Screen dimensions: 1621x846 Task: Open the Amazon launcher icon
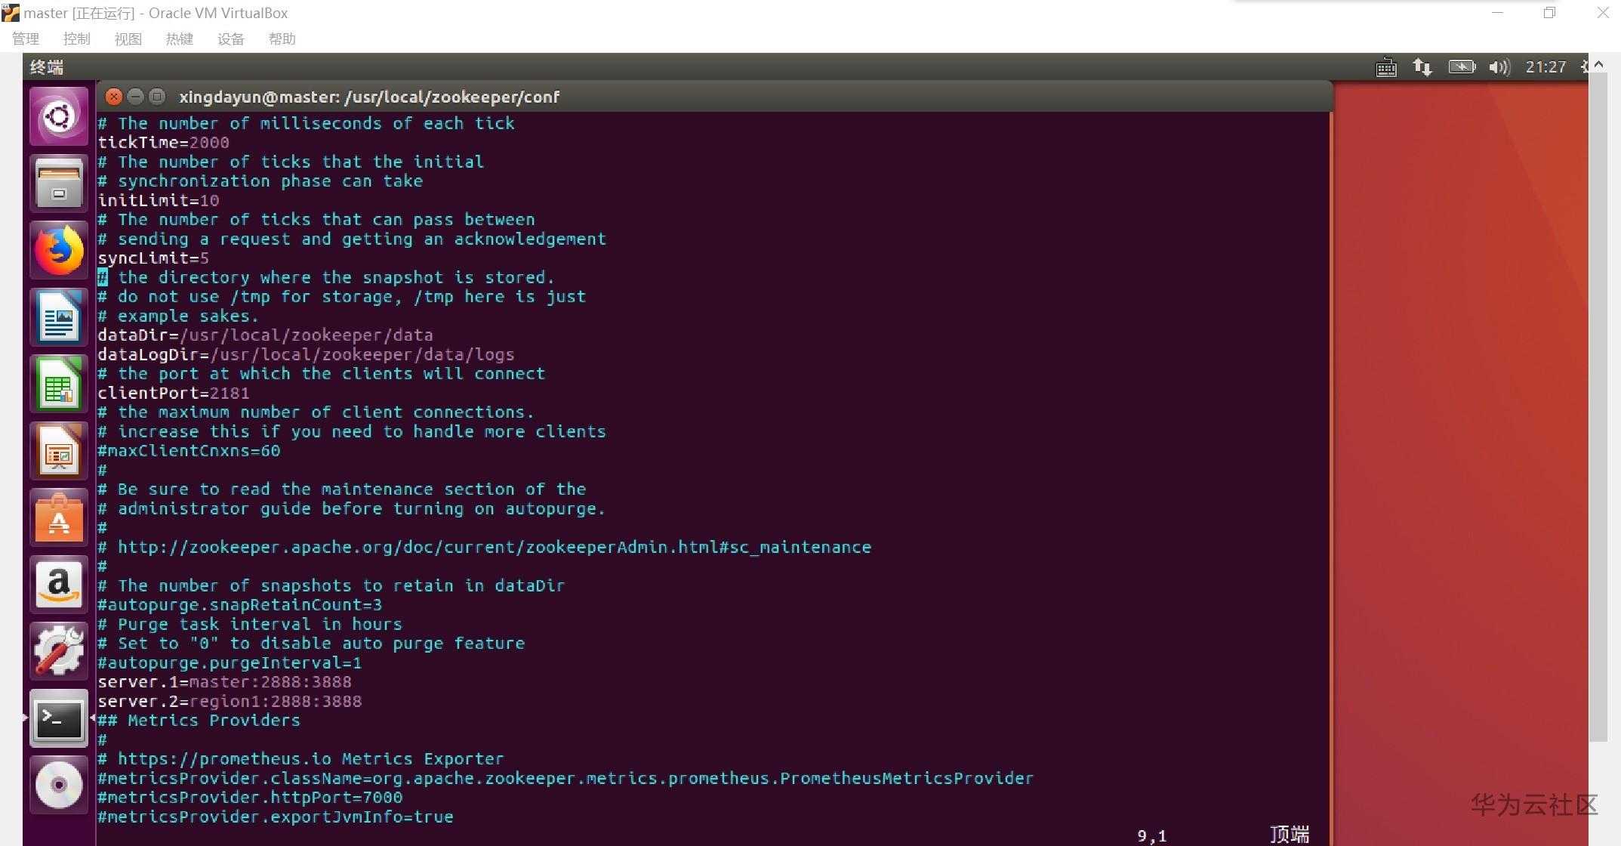(x=59, y=585)
